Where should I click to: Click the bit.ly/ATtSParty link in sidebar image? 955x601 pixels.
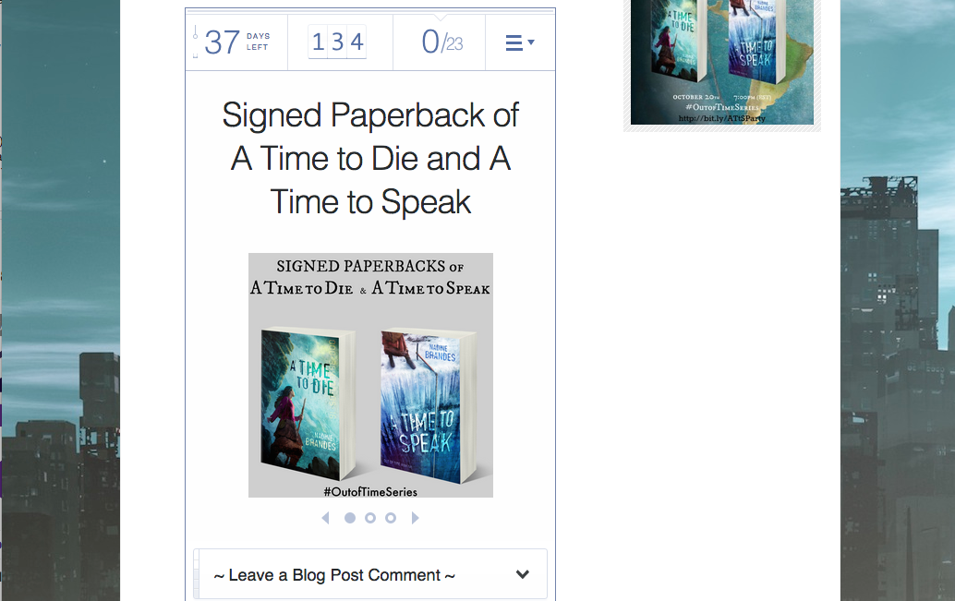pos(721,118)
